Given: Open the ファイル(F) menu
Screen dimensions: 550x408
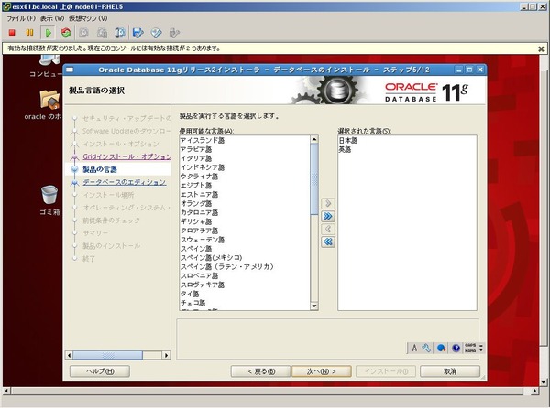Looking at the screenshot, I should coord(21,18).
